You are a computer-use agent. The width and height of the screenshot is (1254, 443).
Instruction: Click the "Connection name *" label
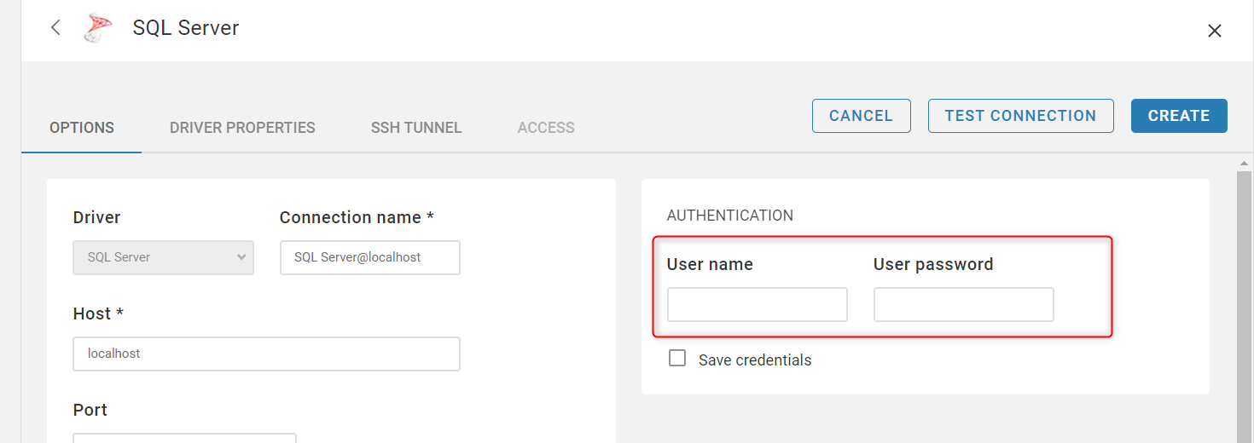click(357, 217)
